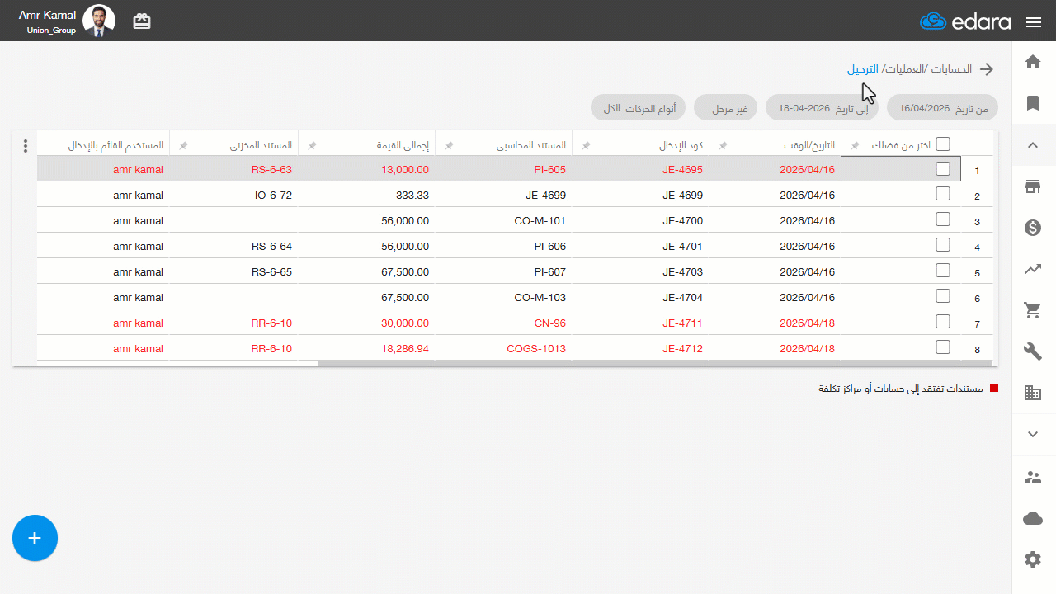This screenshot has height=594, width=1056.
Task: Expand sidebar section with the down chevron
Action: [x=1033, y=434]
